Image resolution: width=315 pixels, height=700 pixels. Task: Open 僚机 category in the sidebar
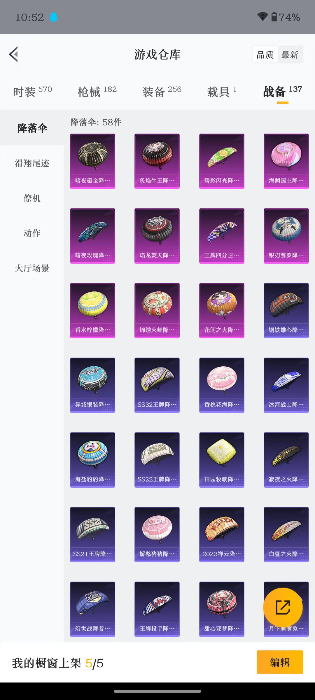click(x=32, y=198)
